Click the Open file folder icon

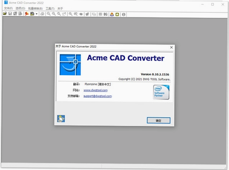5,14
